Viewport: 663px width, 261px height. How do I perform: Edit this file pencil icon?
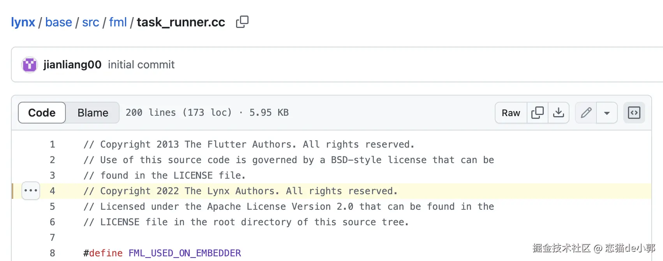(x=586, y=113)
